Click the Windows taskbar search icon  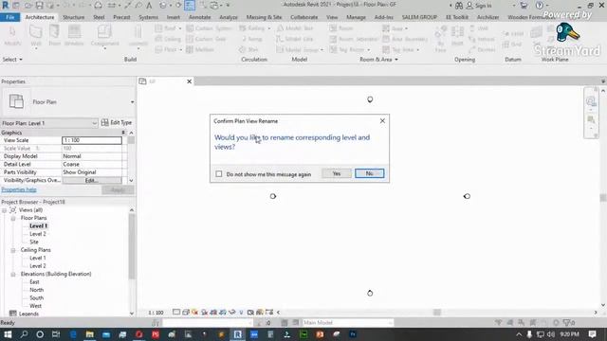tap(24, 334)
